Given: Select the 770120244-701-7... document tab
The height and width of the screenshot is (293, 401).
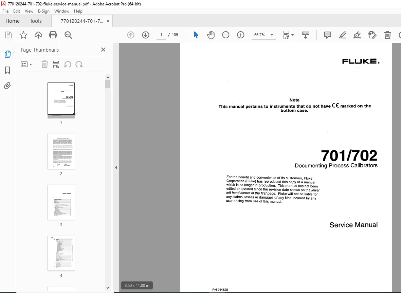Looking at the screenshot, I should (82, 21).
